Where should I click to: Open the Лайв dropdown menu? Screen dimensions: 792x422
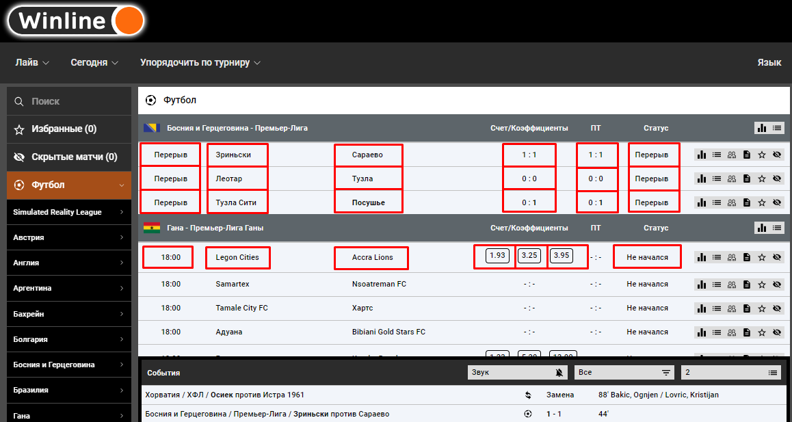[x=32, y=63]
